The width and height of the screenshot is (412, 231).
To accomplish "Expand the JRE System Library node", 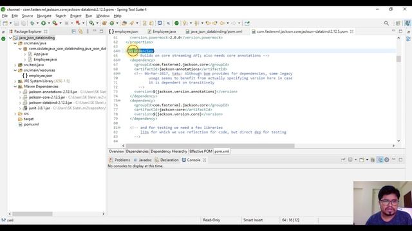I will (15, 81).
